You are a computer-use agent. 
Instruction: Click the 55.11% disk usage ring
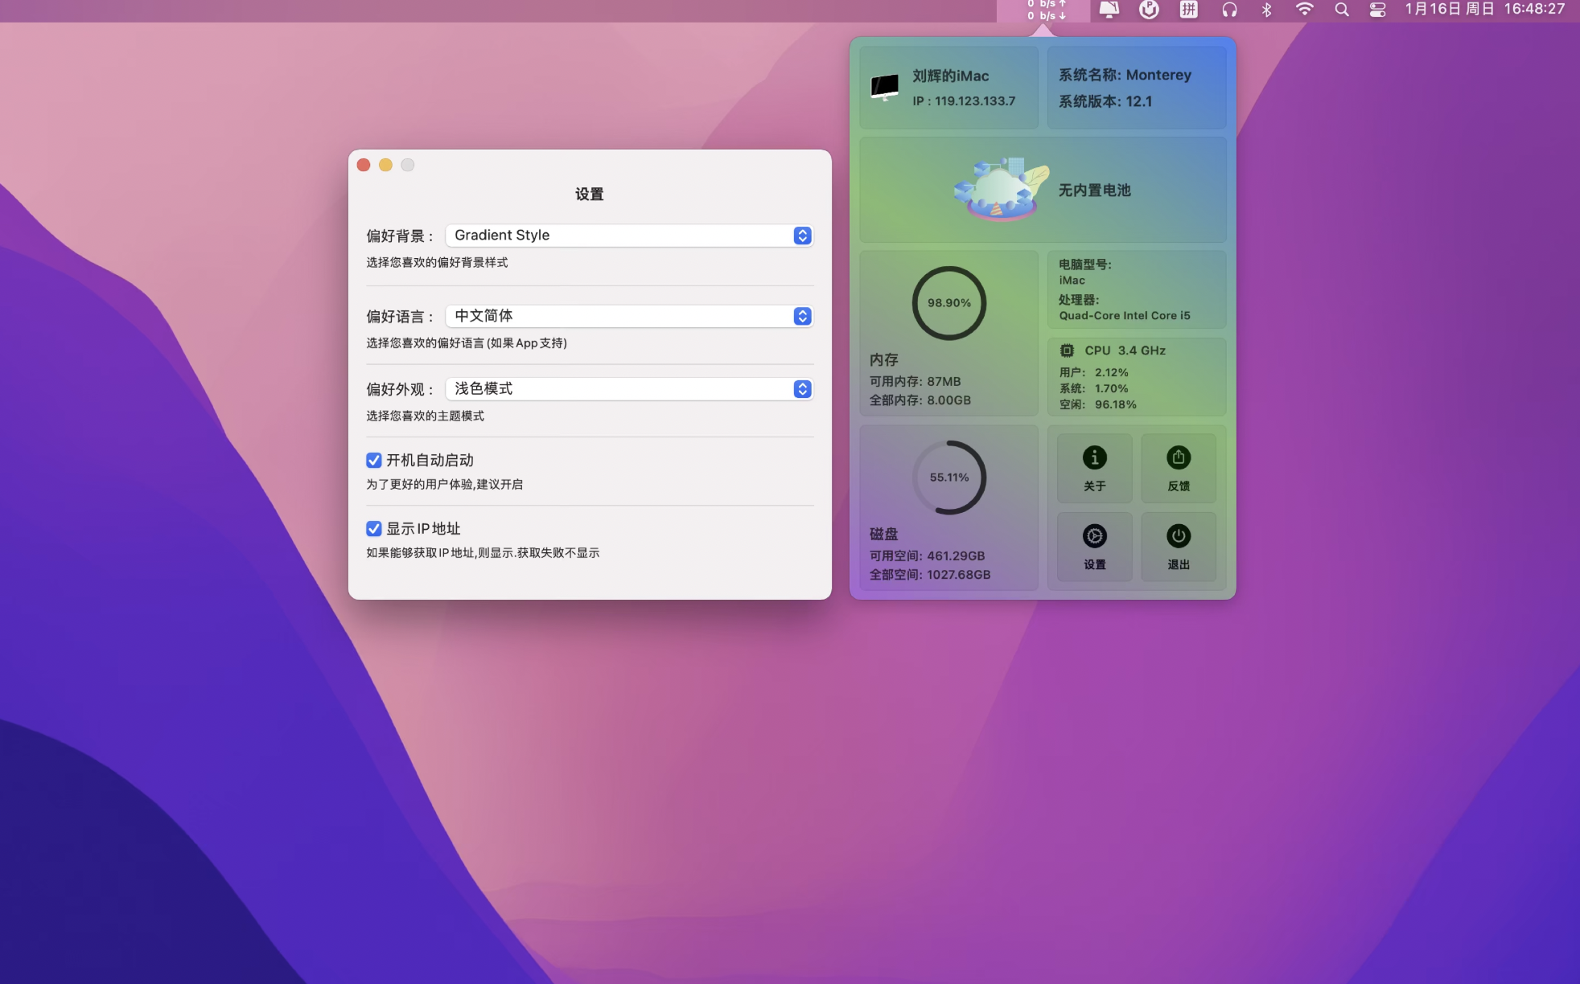[948, 478]
